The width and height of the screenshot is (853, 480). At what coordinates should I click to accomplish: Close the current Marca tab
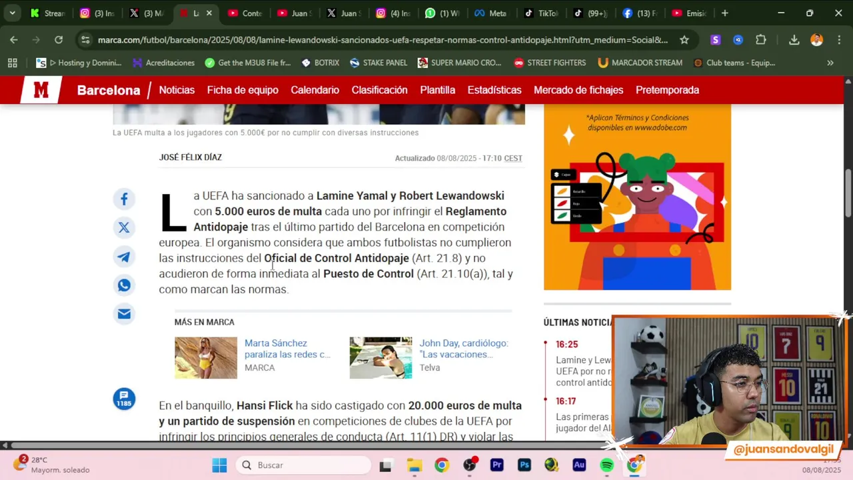pos(209,13)
